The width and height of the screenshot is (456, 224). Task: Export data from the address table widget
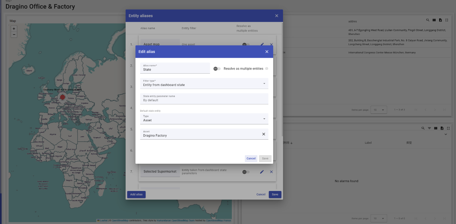[440, 20]
